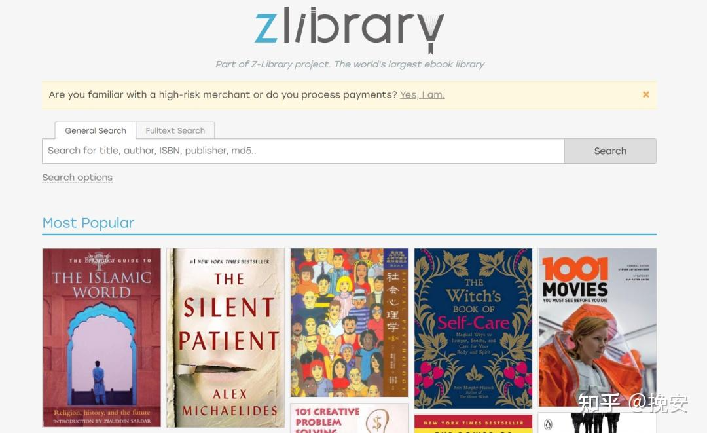Viewport: 707px width, 433px height.
Task: Open the 'Yes, I am.' link
Action: (x=422, y=95)
